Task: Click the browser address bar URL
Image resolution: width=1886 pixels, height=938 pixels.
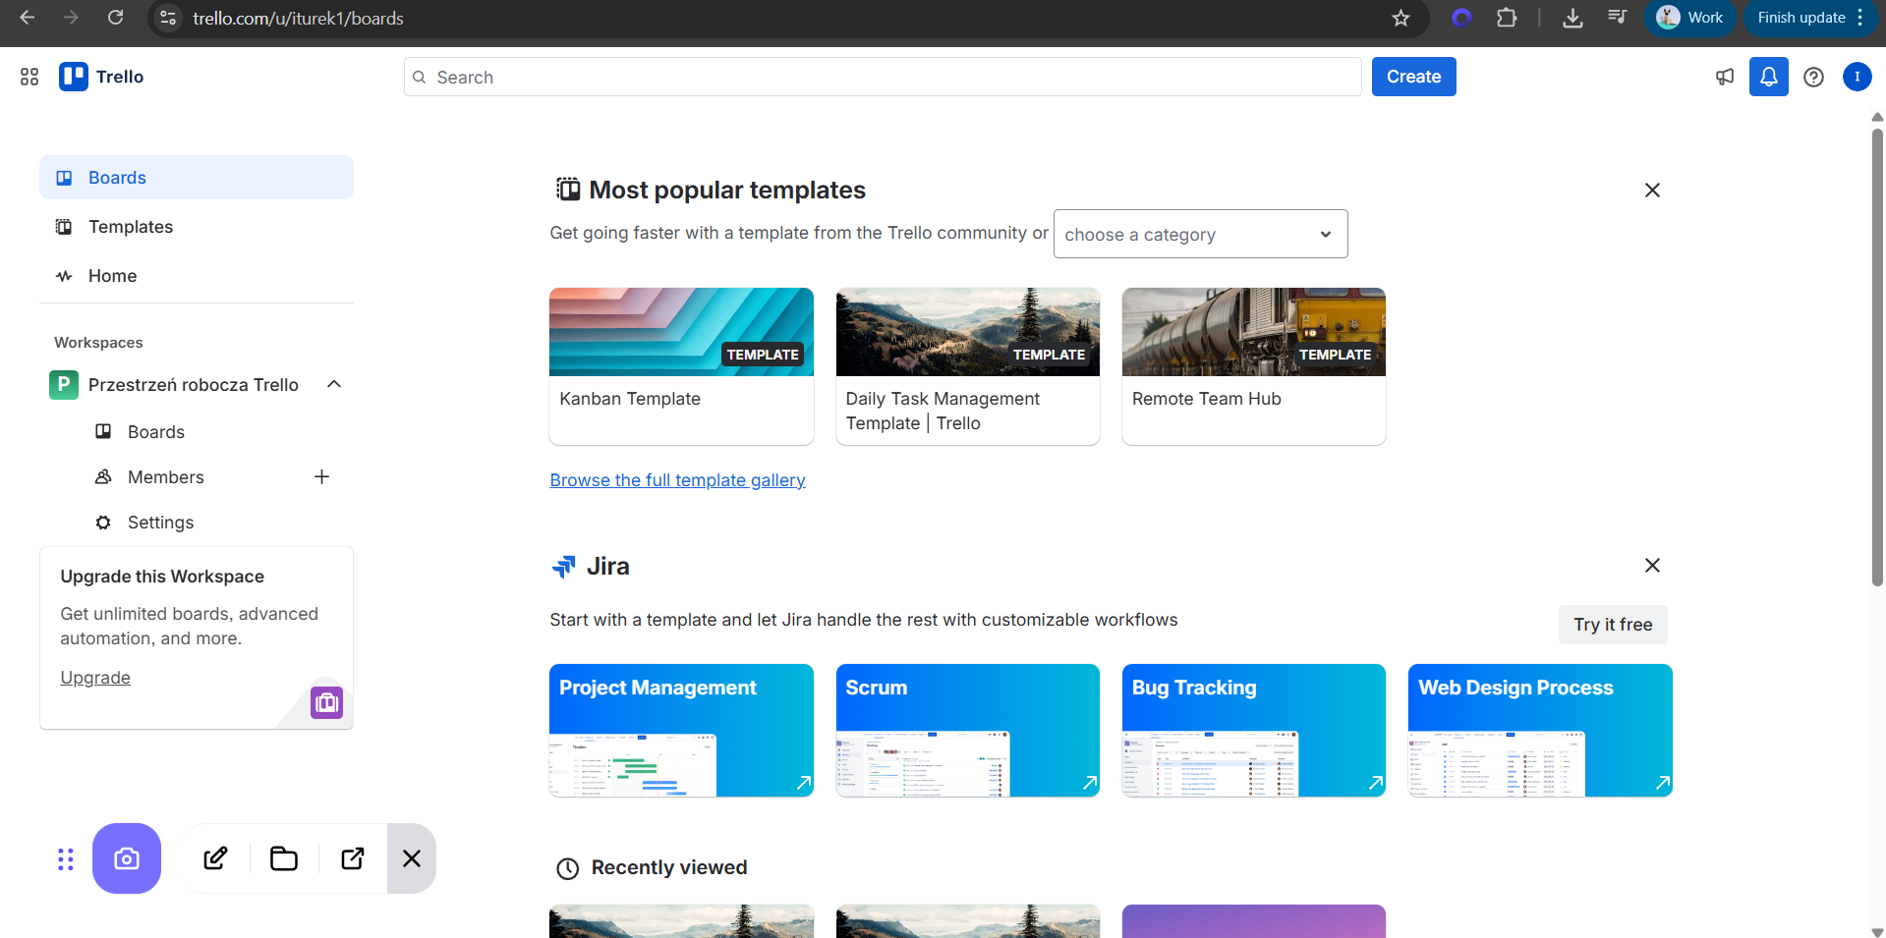Action: point(298,18)
